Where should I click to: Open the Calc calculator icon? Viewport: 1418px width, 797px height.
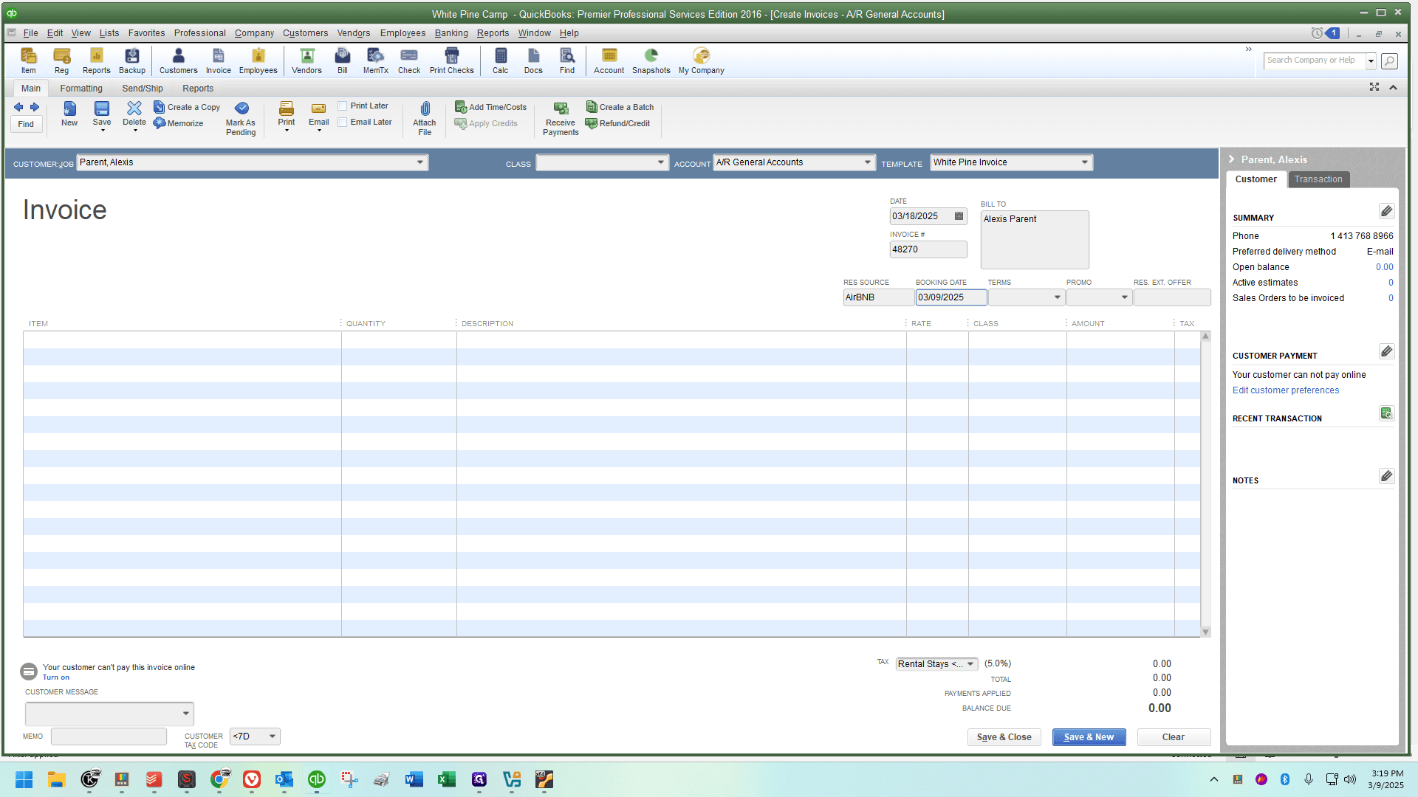click(500, 60)
